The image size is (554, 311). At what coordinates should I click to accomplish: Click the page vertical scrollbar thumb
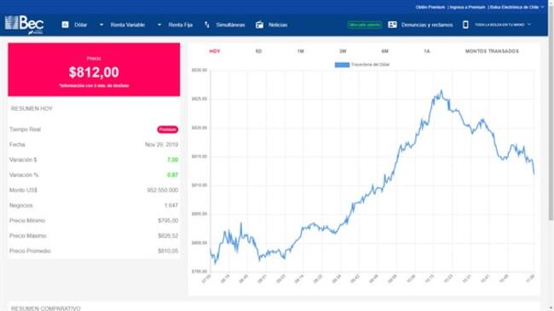pos(551,113)
